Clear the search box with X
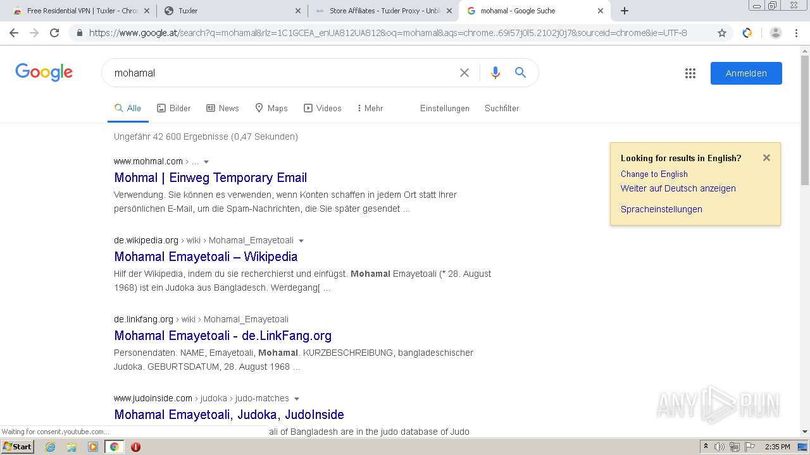Screen dimensions: 810x455 pyautogui.click(x=464, y=73)
